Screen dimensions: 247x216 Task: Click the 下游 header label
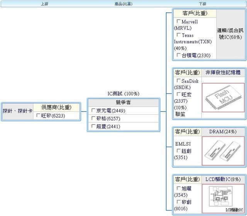(x=202, y=3)
